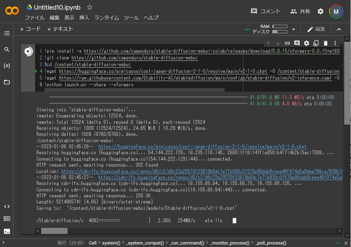Viewport: 351px width, 247px height.
Task: Open the /content/stable-diffusion-webui path on line 3
Action: [x=93, y=64]
